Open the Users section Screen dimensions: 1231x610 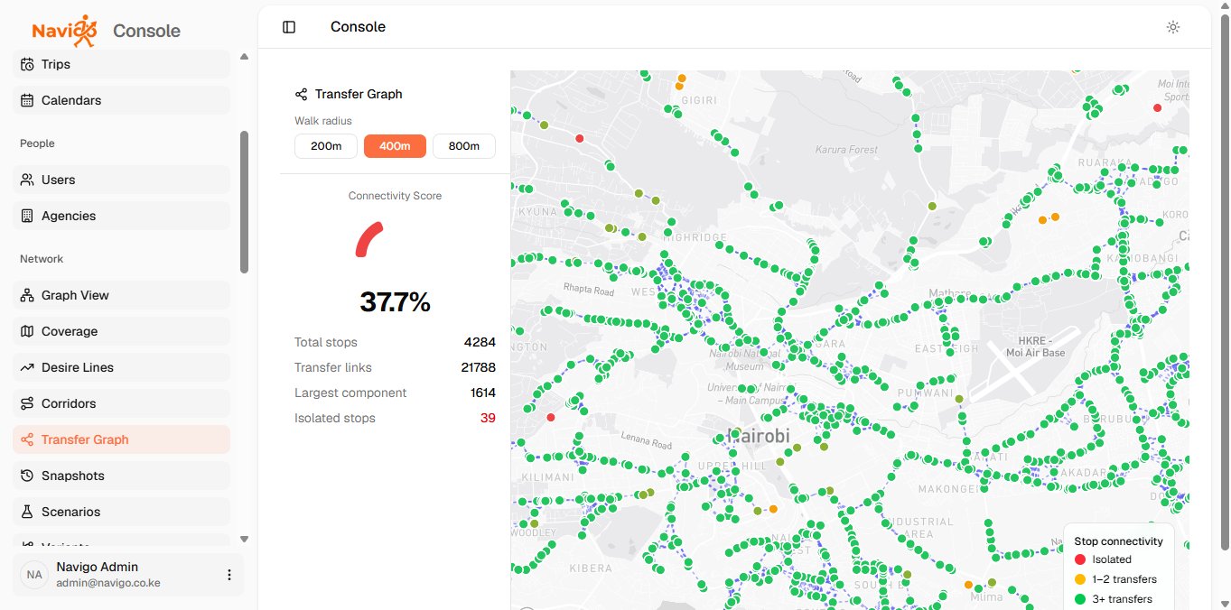(x=122, y=180)
